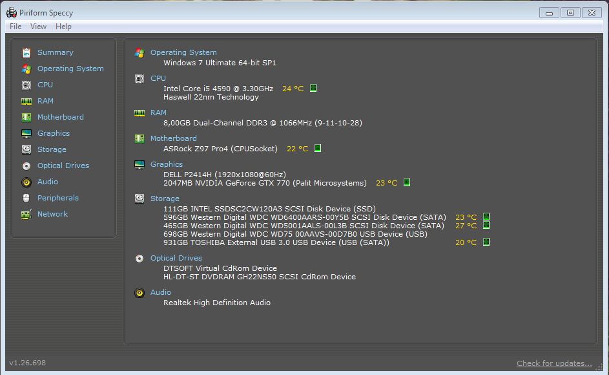Screen dimensions: 609x375
Task: Click the Summary clipboard icon in sidebar
Action: tap(26, 52)
